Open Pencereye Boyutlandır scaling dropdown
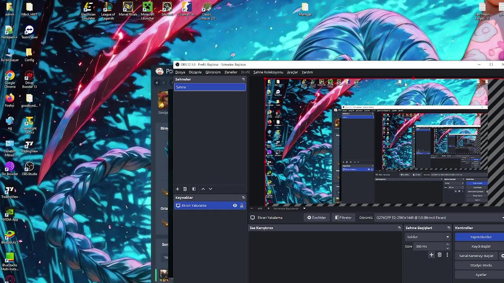 click(289, 208)
